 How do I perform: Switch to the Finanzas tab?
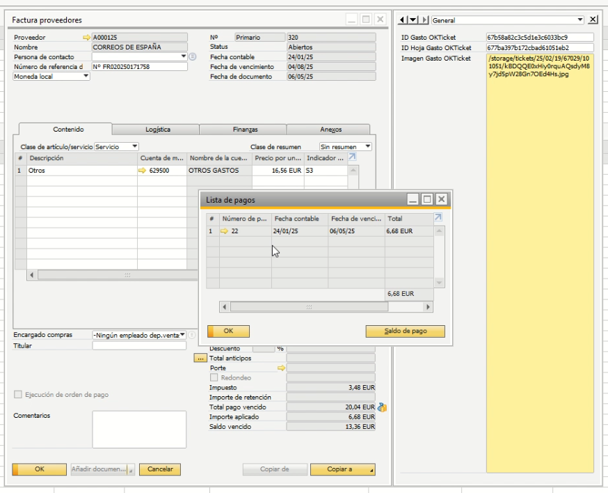[x=245, y=130]
